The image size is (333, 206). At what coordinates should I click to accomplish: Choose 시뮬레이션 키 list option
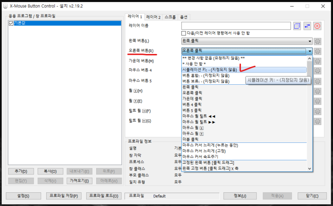point(244,70)
